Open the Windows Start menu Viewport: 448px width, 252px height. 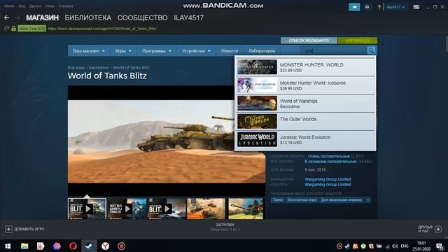8,246
